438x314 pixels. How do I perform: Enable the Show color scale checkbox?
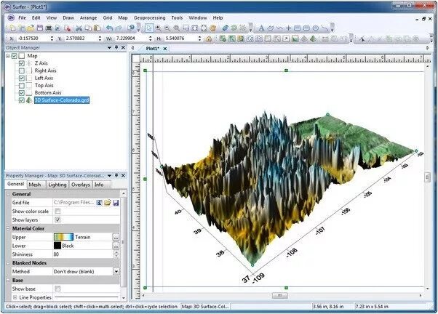pyautogui.click(x=57, y=212)
